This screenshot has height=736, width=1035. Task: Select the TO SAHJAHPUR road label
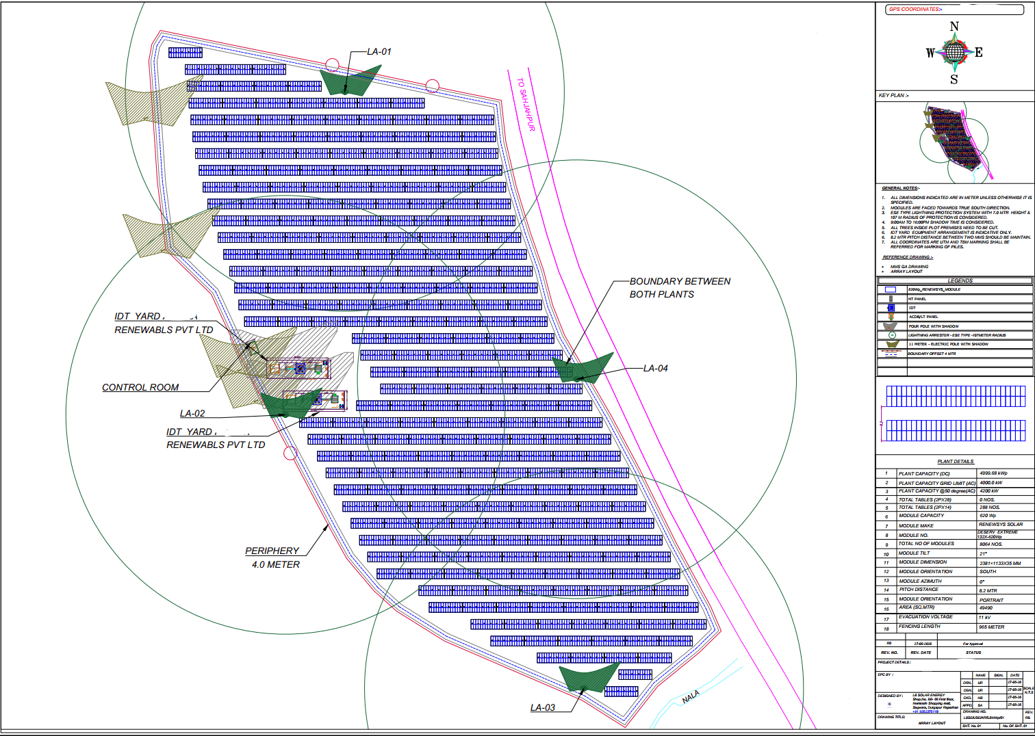click(526, 104)
